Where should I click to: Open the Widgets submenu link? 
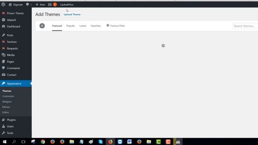[7, 101]
